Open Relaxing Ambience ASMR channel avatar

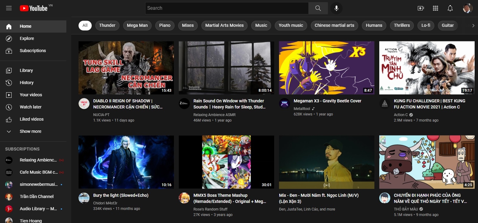(184, 104)
